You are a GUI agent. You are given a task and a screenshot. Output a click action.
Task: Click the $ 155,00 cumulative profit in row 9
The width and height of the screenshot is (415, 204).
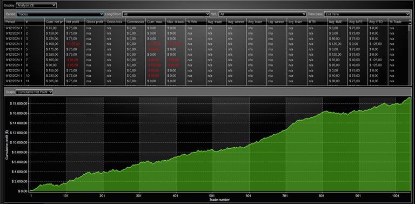52,70
